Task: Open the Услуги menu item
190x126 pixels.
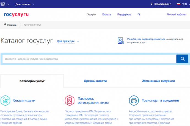Action: pos(91,15)
